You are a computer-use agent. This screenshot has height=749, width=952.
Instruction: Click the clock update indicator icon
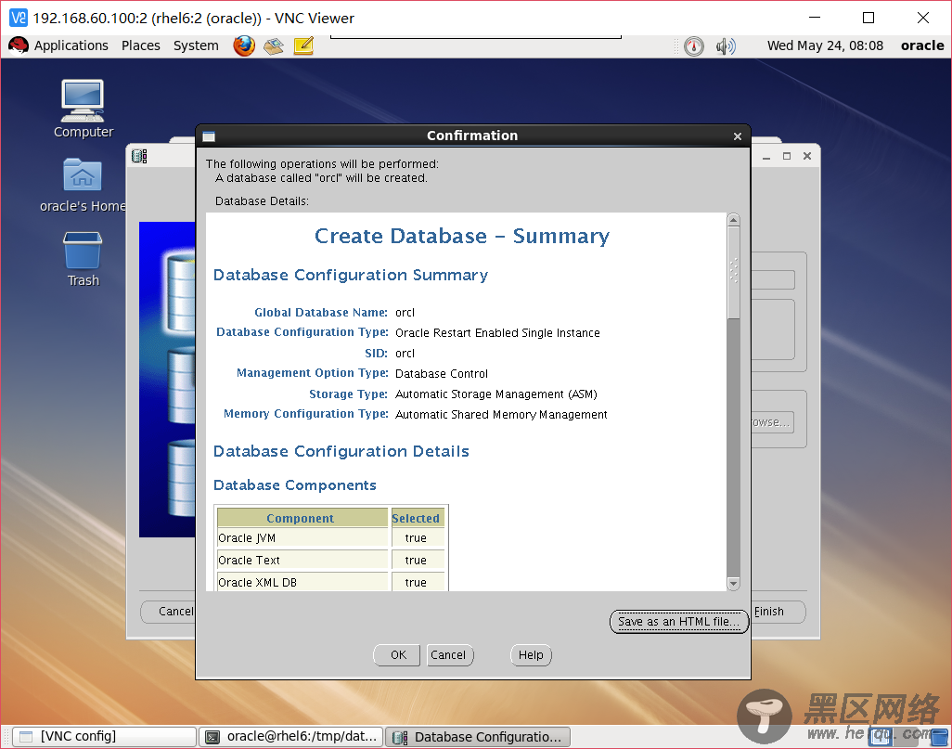tap(694, 46)
